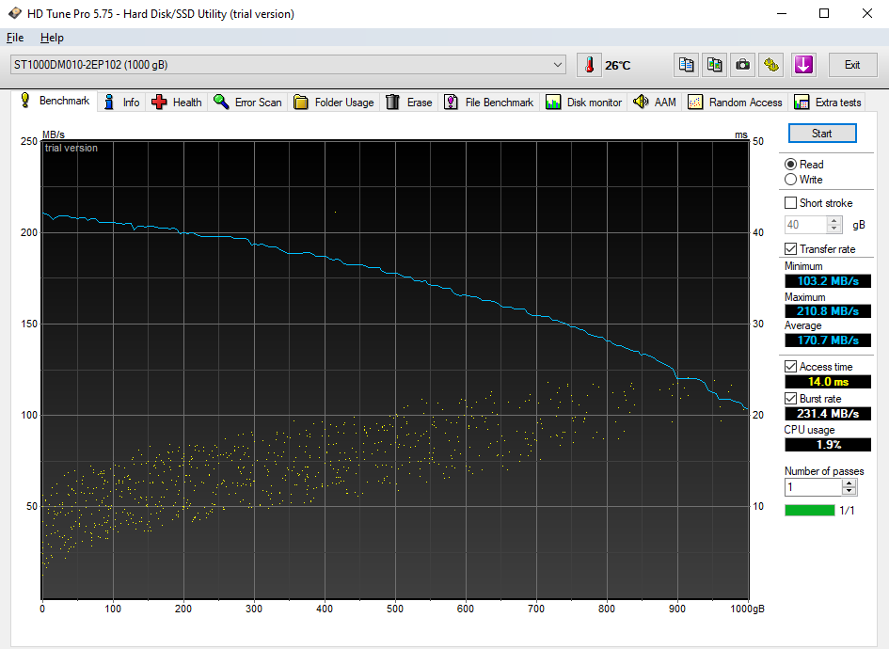Click the Exit button
889x649 pixels.
852,65
